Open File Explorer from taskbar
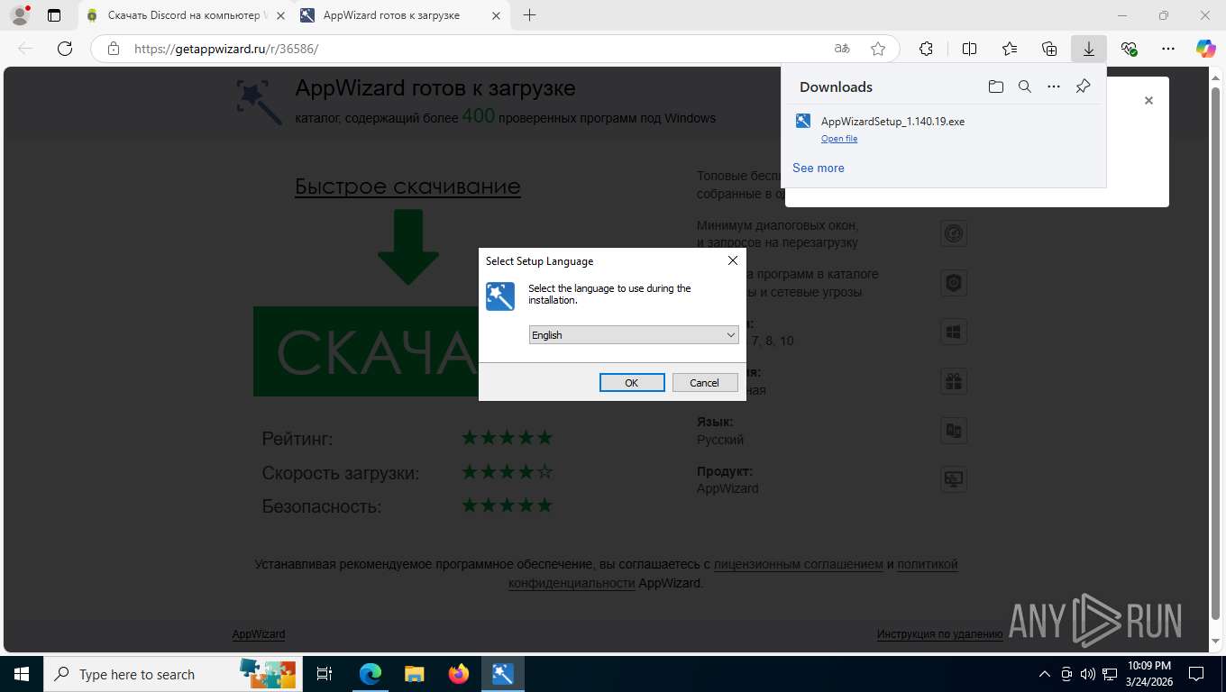Screen dimensions: 1226x692 click(x=414, y=674)
